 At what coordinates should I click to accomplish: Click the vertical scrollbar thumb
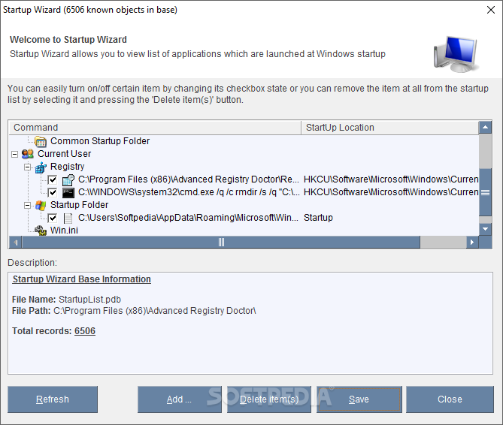(x=486, y=192)
